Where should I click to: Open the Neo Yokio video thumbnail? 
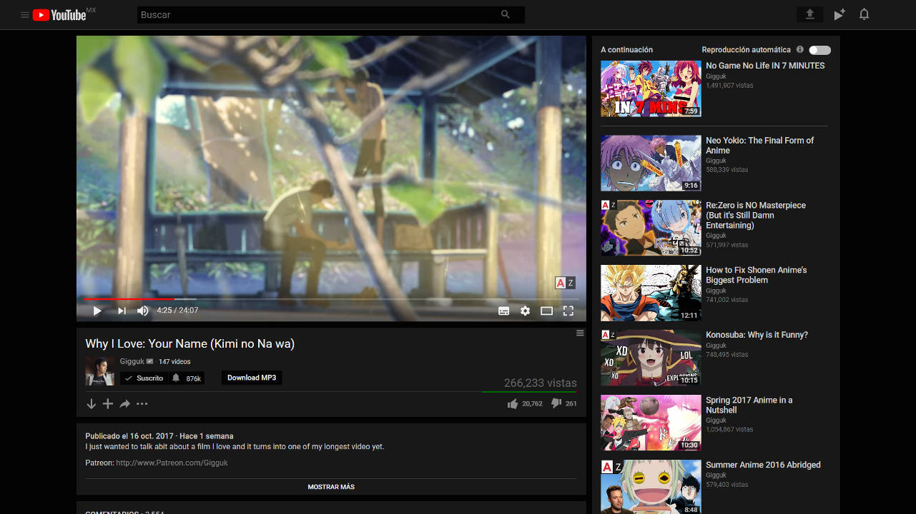(651, 163)
